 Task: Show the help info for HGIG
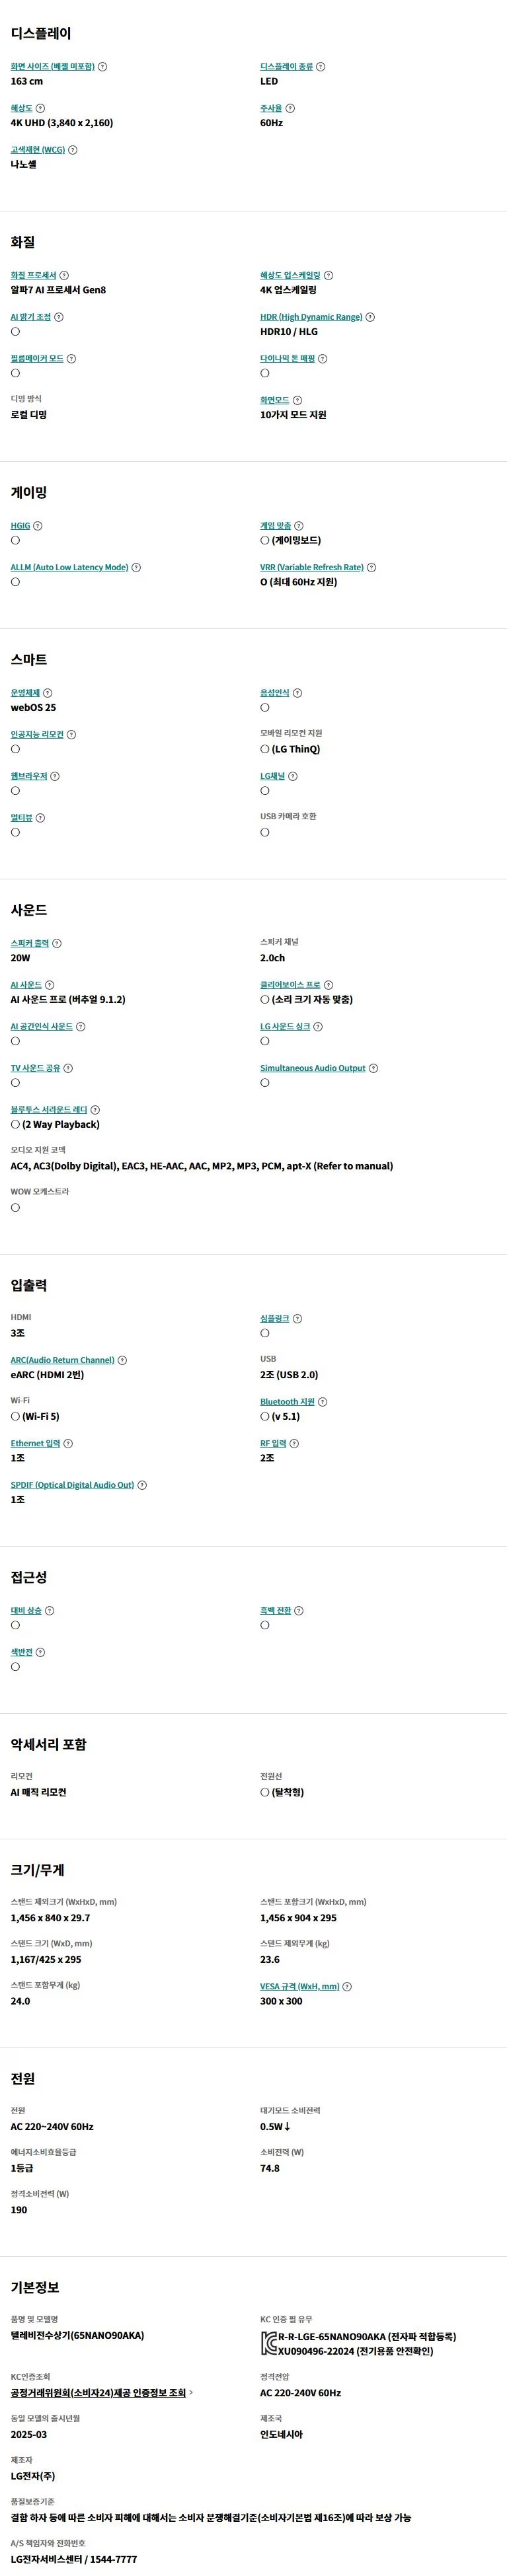coord(38,526)
